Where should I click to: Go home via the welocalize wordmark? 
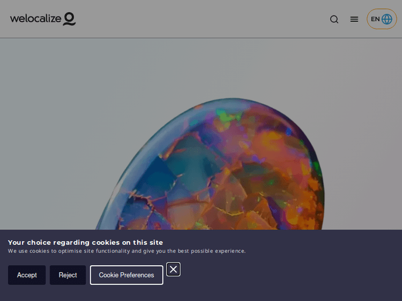click(x=35, y=19)
